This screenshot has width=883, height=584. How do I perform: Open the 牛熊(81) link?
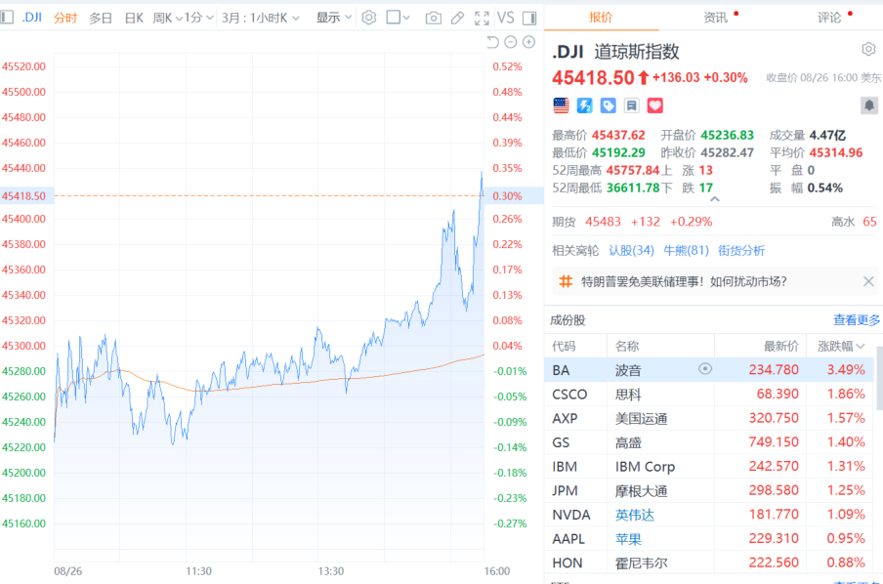tap(686, 250)
